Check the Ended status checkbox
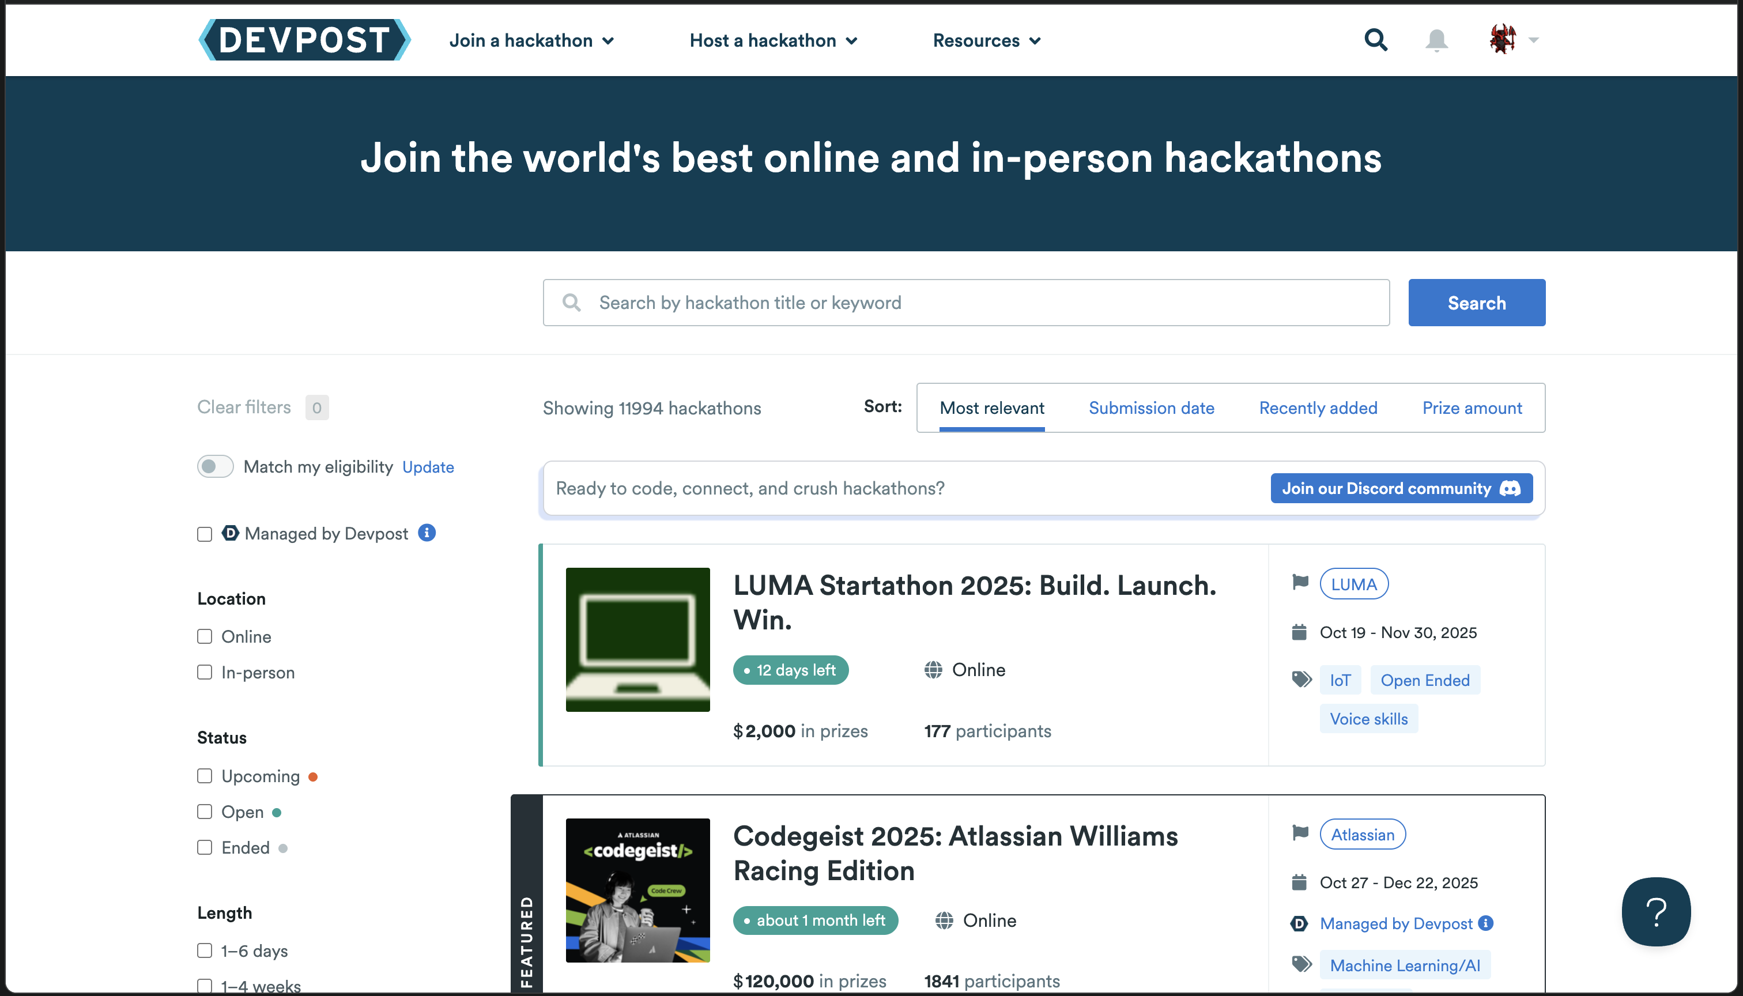The image size is (1743, 996). [205, 847]
